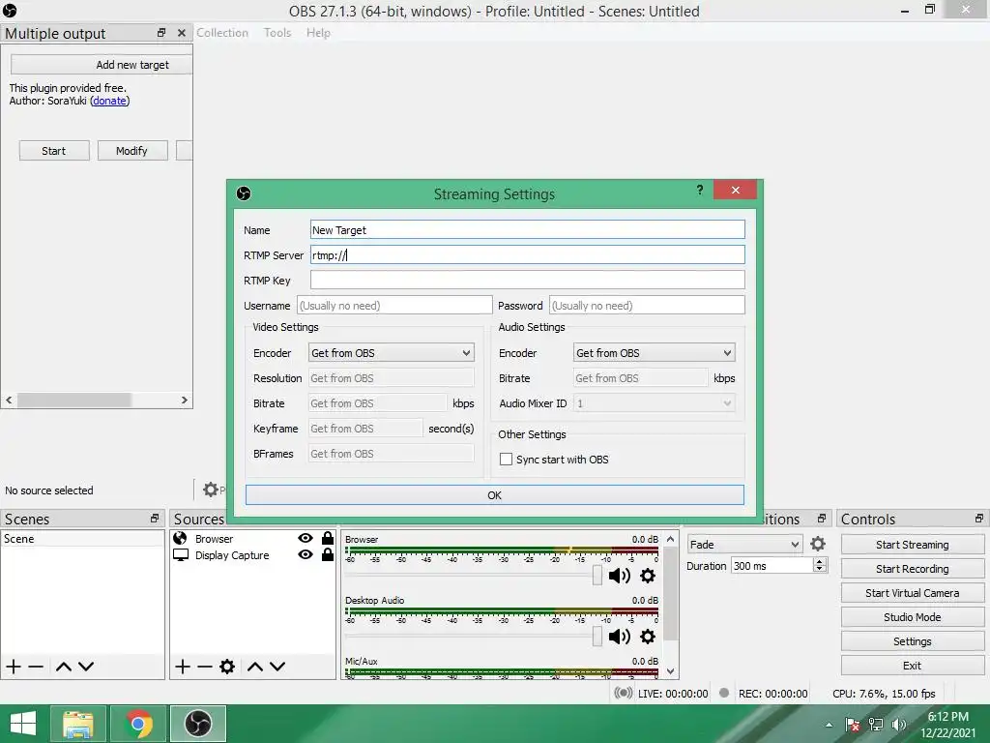Close the Multiple output dock

tap(182, 32)
